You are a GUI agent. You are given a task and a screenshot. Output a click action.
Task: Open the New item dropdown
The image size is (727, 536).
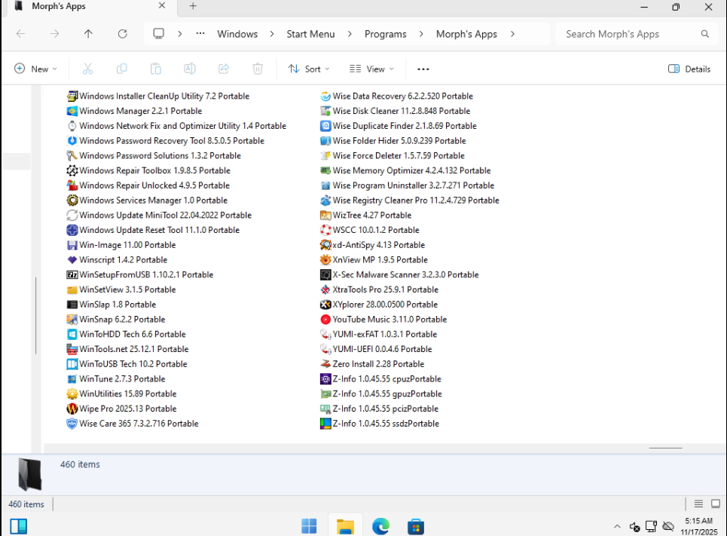[35, 69]
